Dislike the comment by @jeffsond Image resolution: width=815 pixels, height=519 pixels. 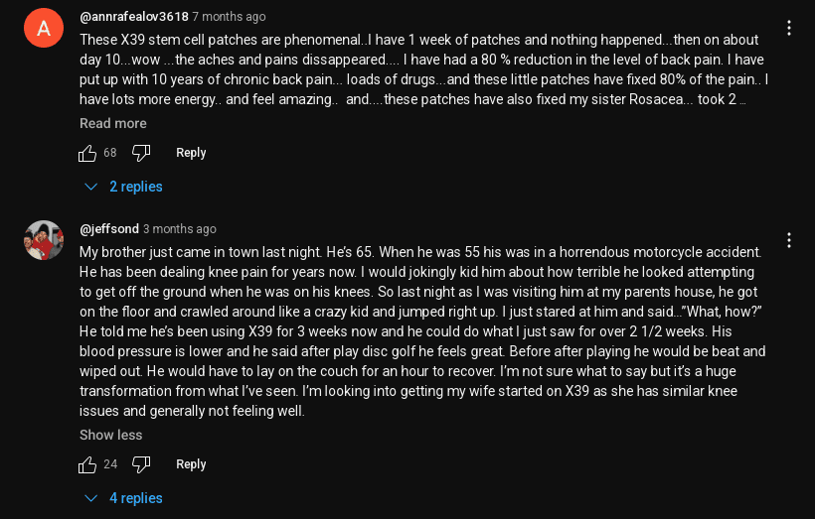141,464
